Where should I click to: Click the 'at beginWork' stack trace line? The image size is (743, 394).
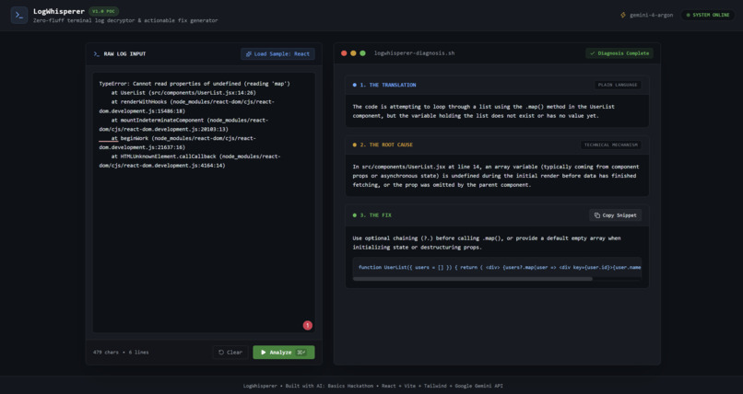(x=178, y=143)
